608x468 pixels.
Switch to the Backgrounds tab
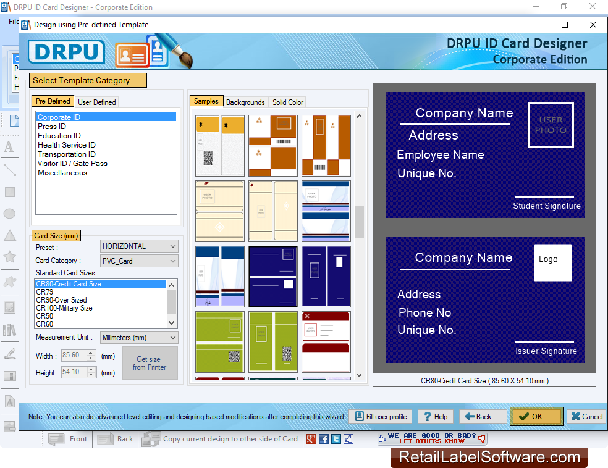pyautogui.click(x=245, y=102)
